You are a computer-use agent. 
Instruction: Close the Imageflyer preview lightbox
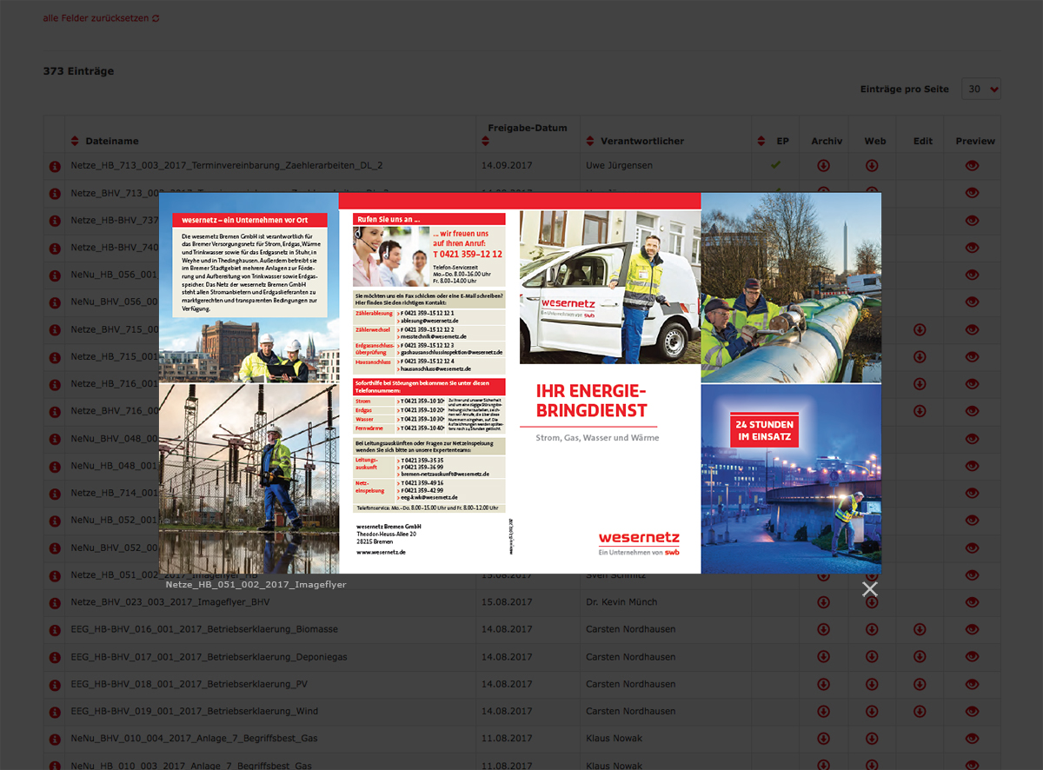coord(870,589)
